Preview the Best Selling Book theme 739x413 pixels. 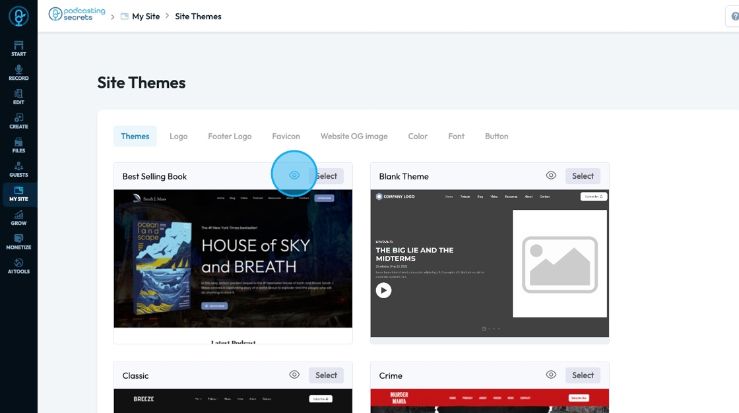294,175
